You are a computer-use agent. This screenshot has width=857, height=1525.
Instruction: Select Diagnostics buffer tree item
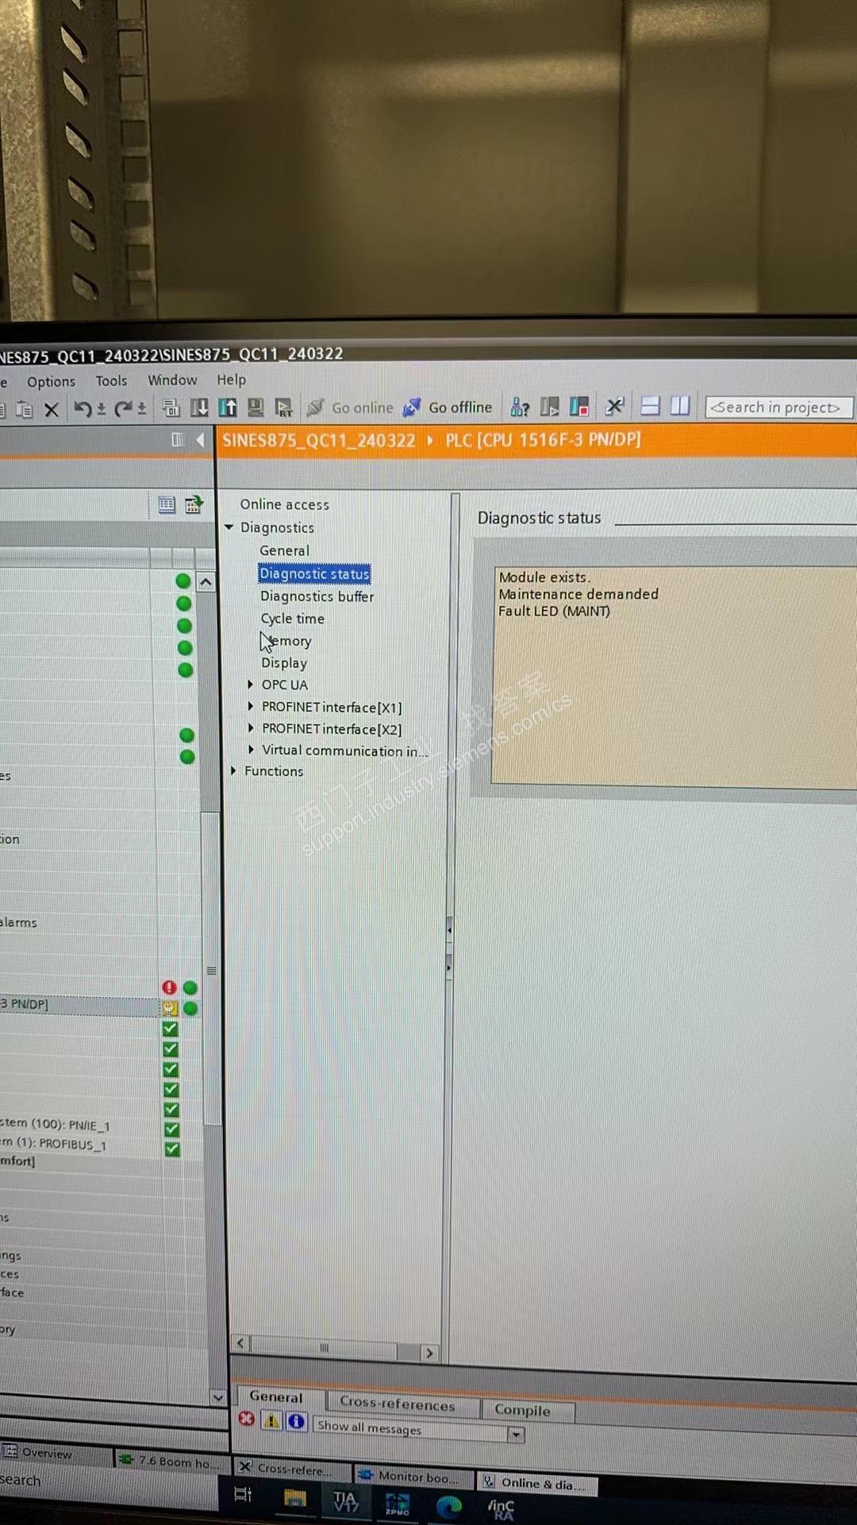[317, 596]
